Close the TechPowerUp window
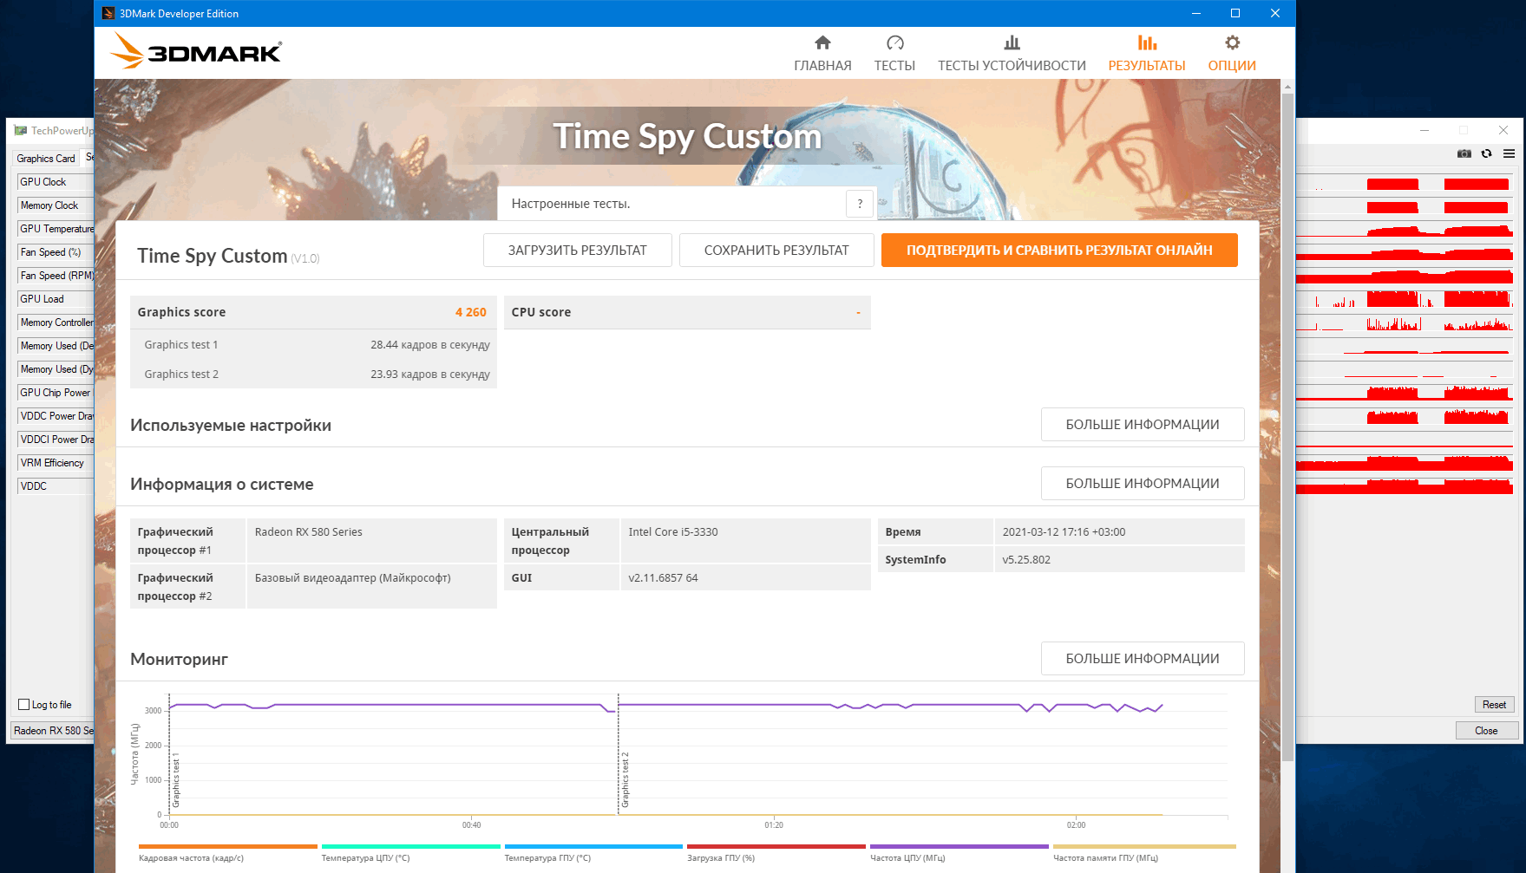This screenshot has width=1526, height=873. (1503, 130)
